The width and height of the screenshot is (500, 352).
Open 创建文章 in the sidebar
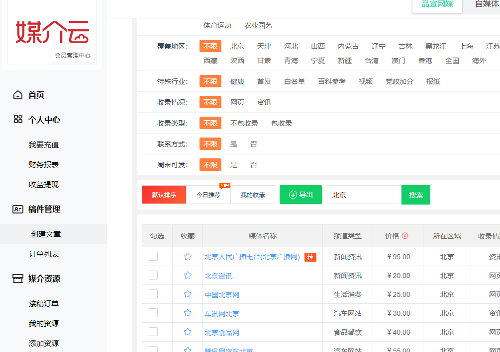click(x=46, y=234)
